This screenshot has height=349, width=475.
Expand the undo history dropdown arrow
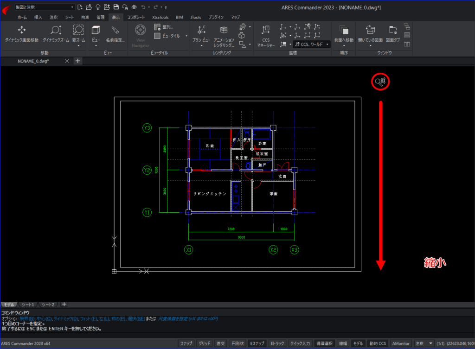pos(149,7)
